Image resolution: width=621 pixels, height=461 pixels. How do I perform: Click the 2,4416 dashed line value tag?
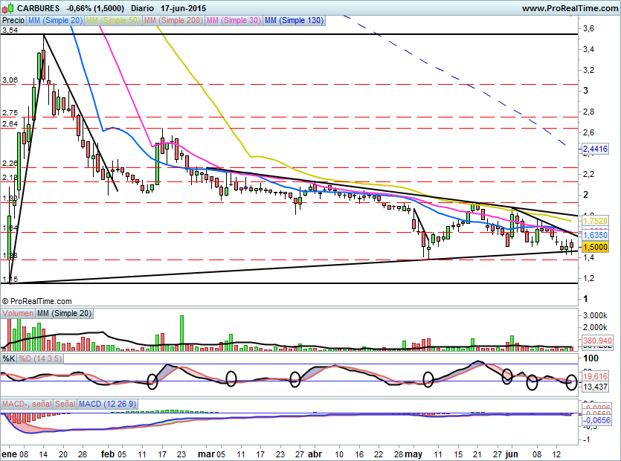pyautogui.click(x=596, y=149)
